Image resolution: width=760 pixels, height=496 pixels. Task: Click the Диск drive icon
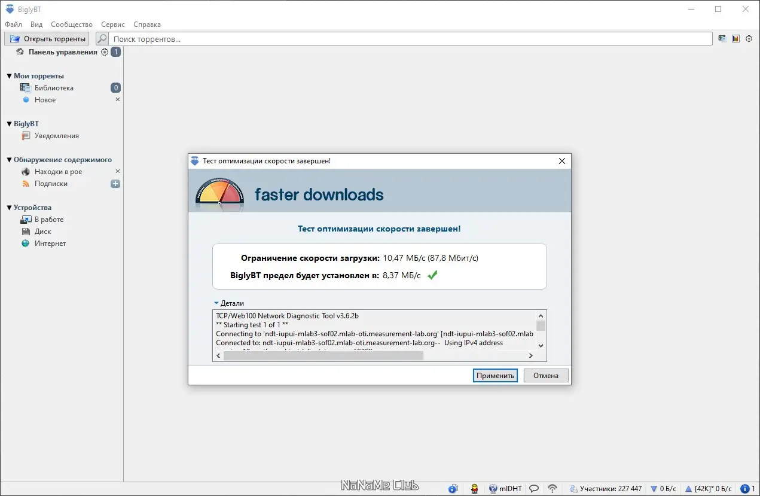pyautogui.click(x=26, y=232)
